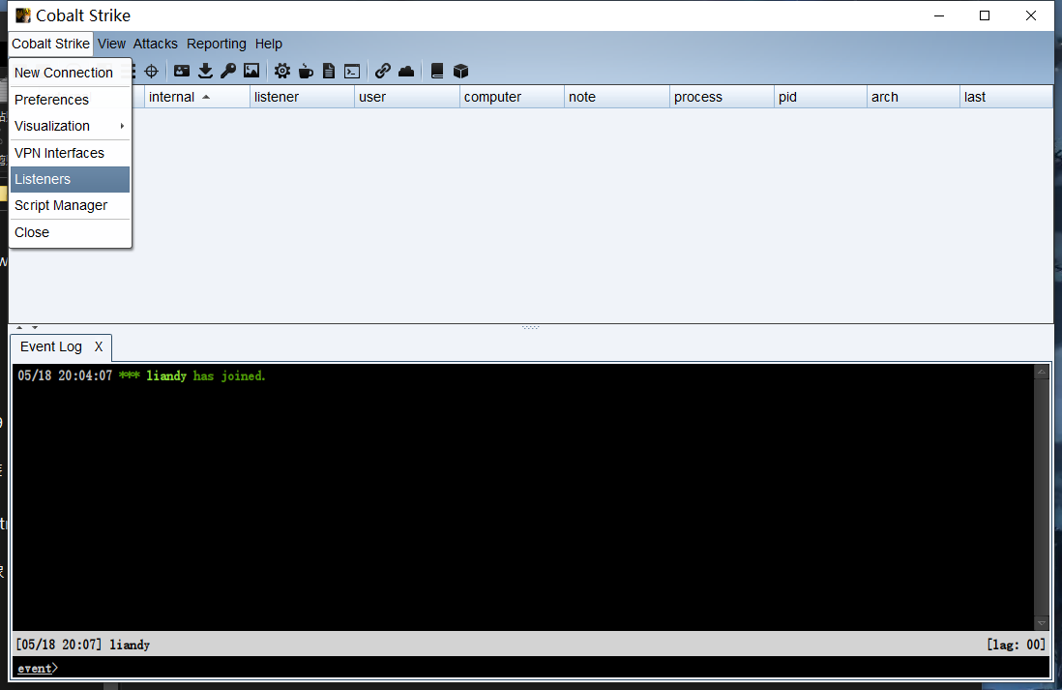Screen dimensions: 1062x690
Task: Click the '[lag: 00]' status text
Action: (x=1016, y=645)
